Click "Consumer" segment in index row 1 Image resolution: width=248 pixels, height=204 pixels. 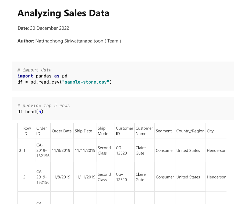(x=165, y=177)
